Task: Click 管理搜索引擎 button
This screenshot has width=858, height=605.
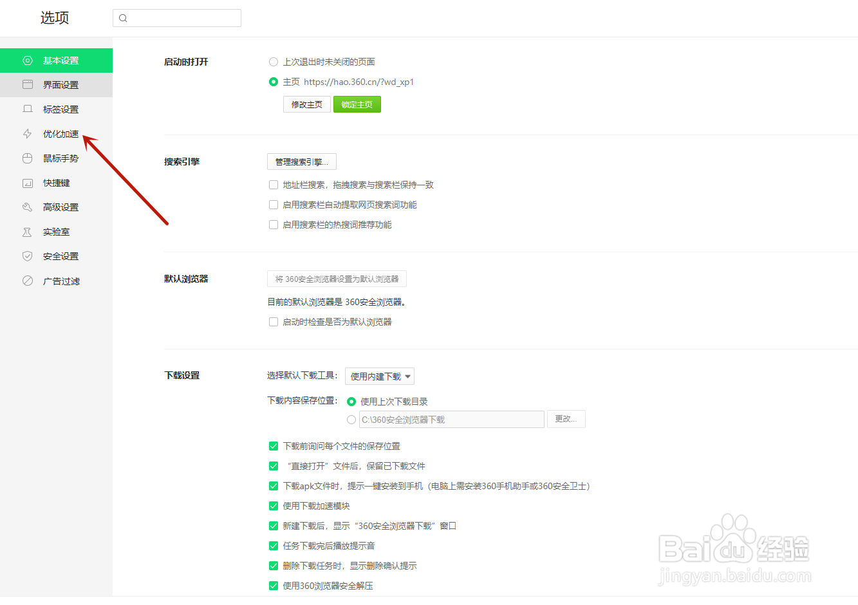Action: (x=302, y=162)
